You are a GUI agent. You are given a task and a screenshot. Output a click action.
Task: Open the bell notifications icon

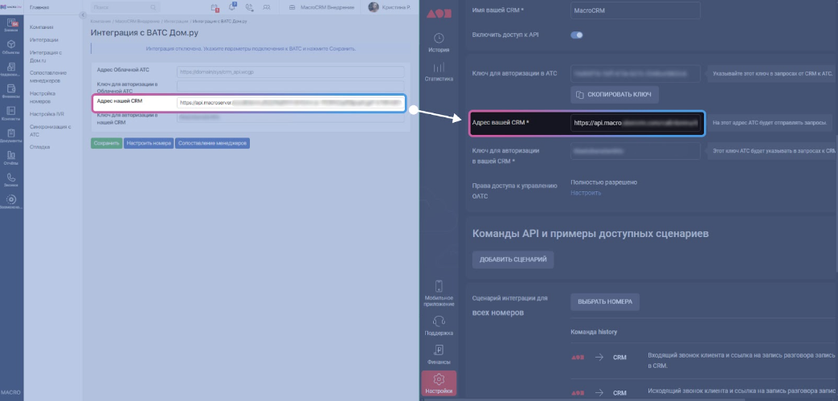(232, 7)
